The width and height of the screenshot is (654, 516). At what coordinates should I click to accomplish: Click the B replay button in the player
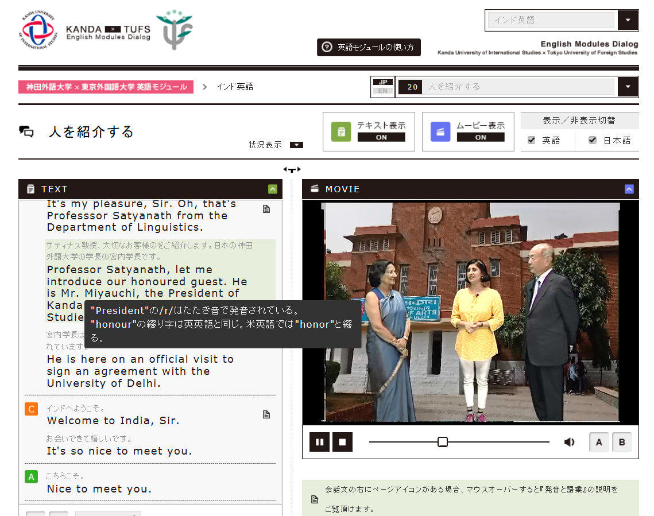tap(621, 441)
